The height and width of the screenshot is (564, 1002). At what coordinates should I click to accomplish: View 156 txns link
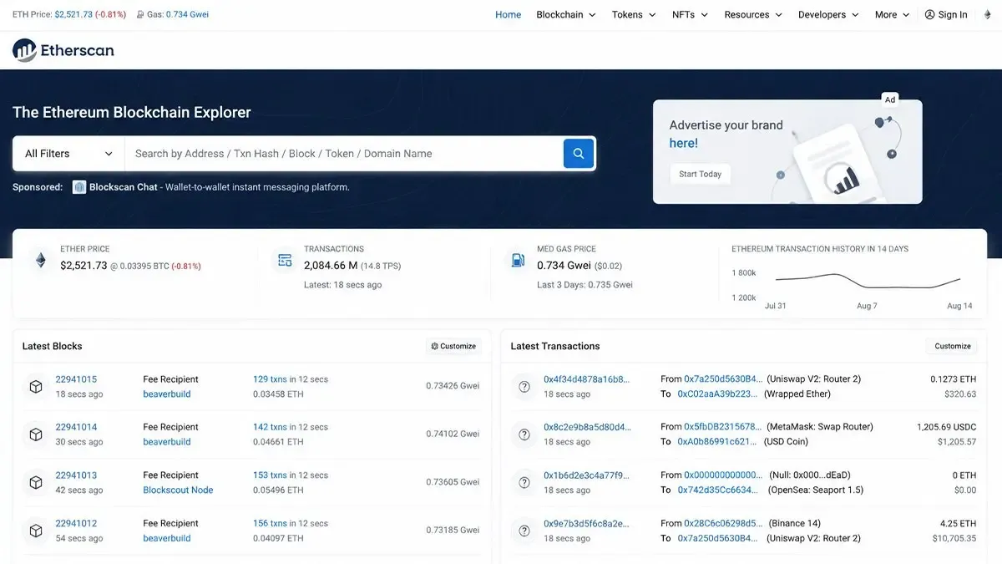click(270, 524)
